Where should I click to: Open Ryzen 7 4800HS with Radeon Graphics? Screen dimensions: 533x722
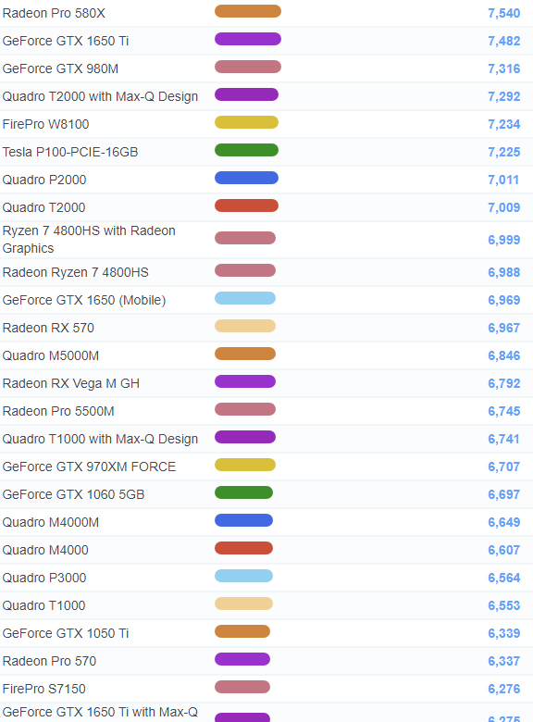(89, 239)
